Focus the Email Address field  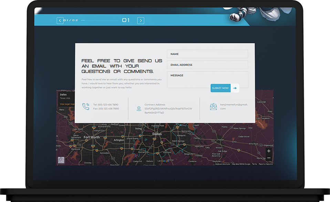pos(207,65)
